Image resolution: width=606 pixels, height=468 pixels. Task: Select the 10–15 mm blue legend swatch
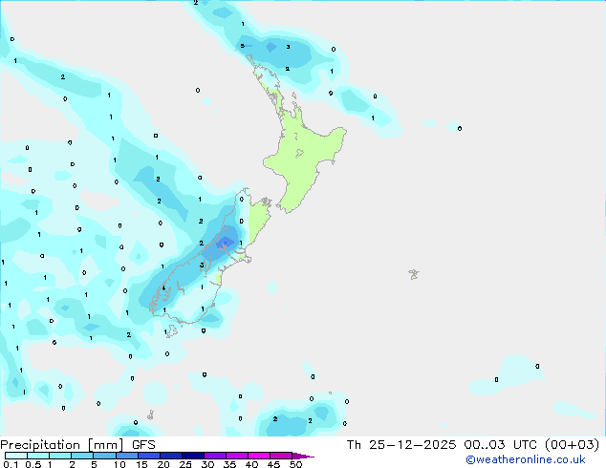(126, 456)
